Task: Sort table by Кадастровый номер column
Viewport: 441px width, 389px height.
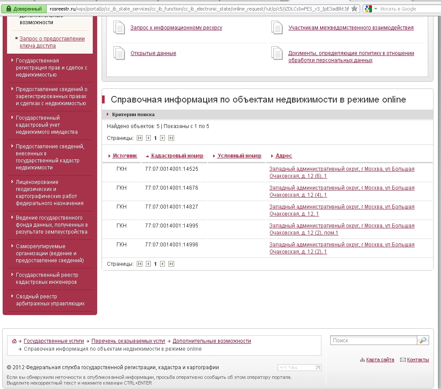Action: [177, 156]
